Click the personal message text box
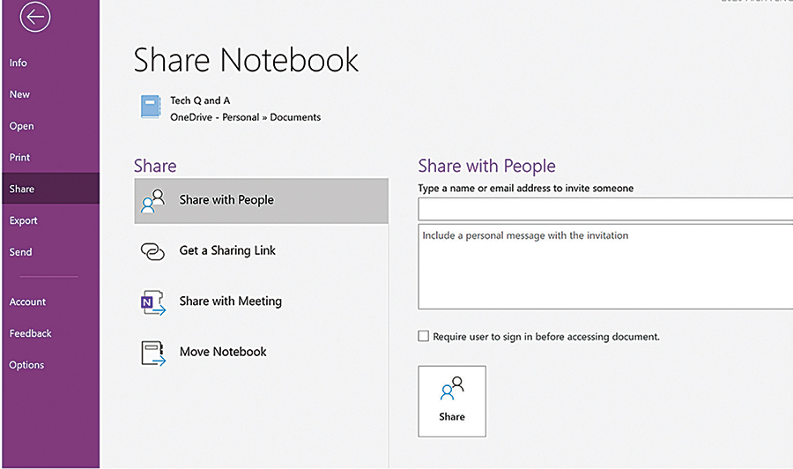 click(604, 267)
